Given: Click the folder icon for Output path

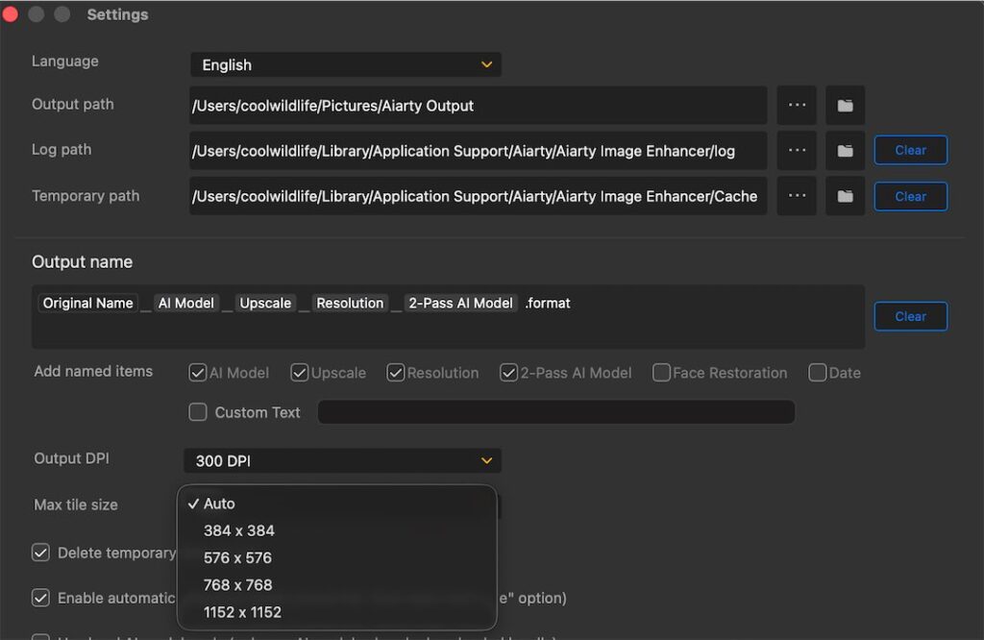Looking at the screenshot, I should click(x=845, y=106).
